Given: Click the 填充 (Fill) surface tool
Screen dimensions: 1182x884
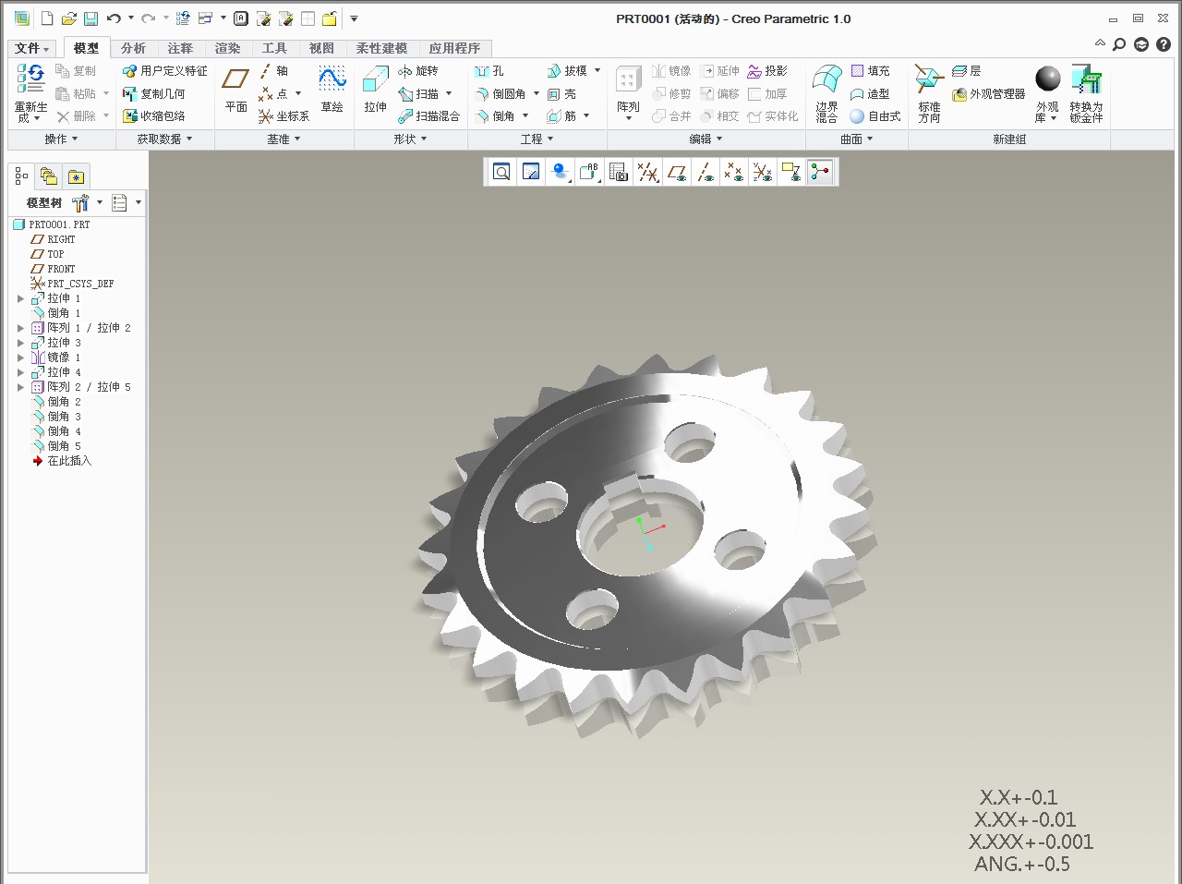Looking at the screenshot, I should coord(870,71).
